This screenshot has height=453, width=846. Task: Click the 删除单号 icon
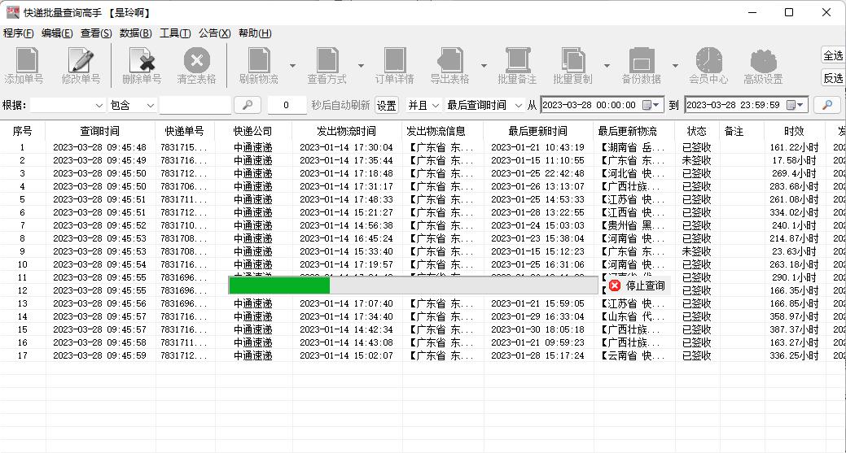tap(142, 59)
